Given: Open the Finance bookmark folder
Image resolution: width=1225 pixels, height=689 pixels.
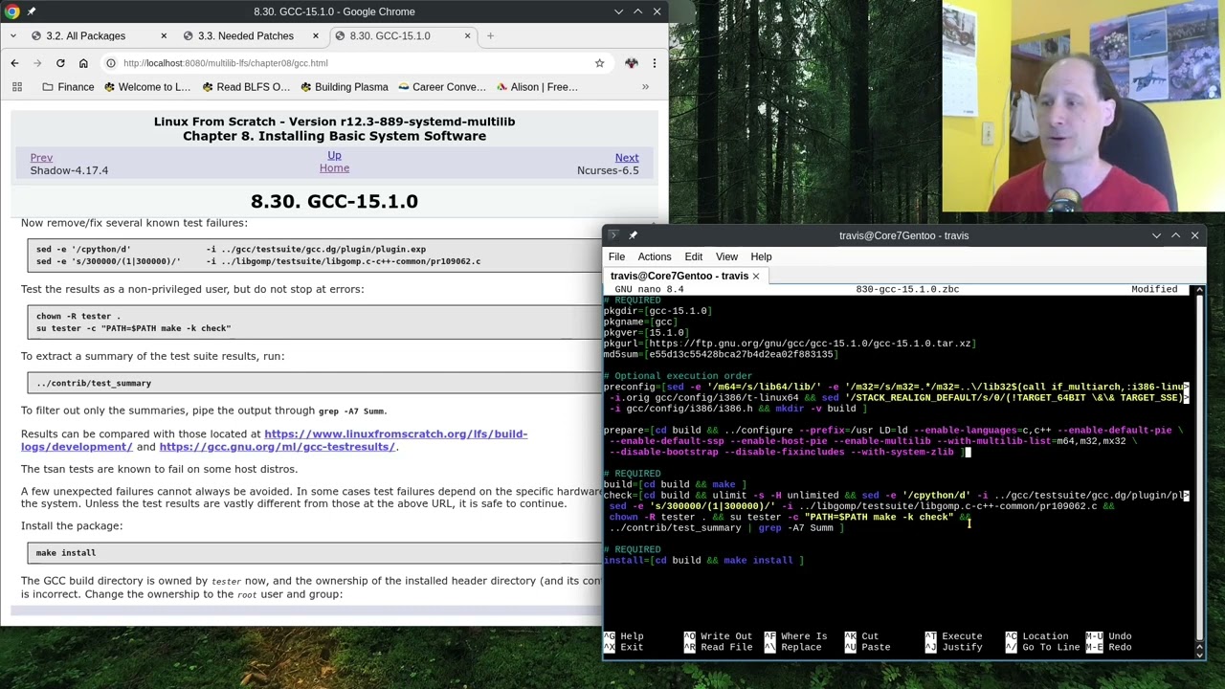Looking at the screenshot, I should click(67, 87).
